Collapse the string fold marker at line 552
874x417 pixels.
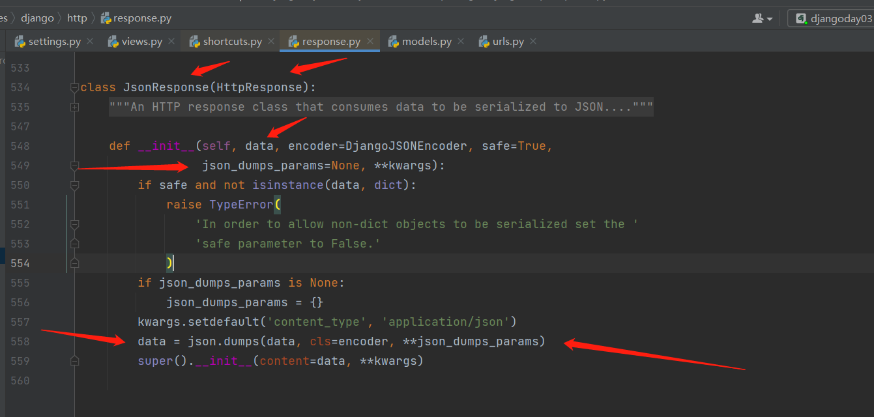coord(74,224)
